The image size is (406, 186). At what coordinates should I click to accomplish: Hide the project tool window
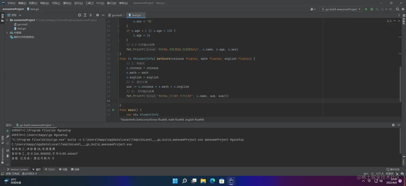tap(103, 15)
